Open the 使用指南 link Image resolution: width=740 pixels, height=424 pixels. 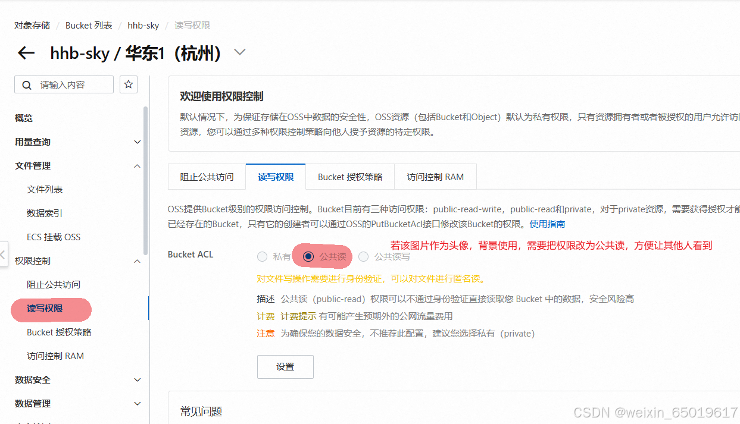pyautogui.click(x=547, y=224)
